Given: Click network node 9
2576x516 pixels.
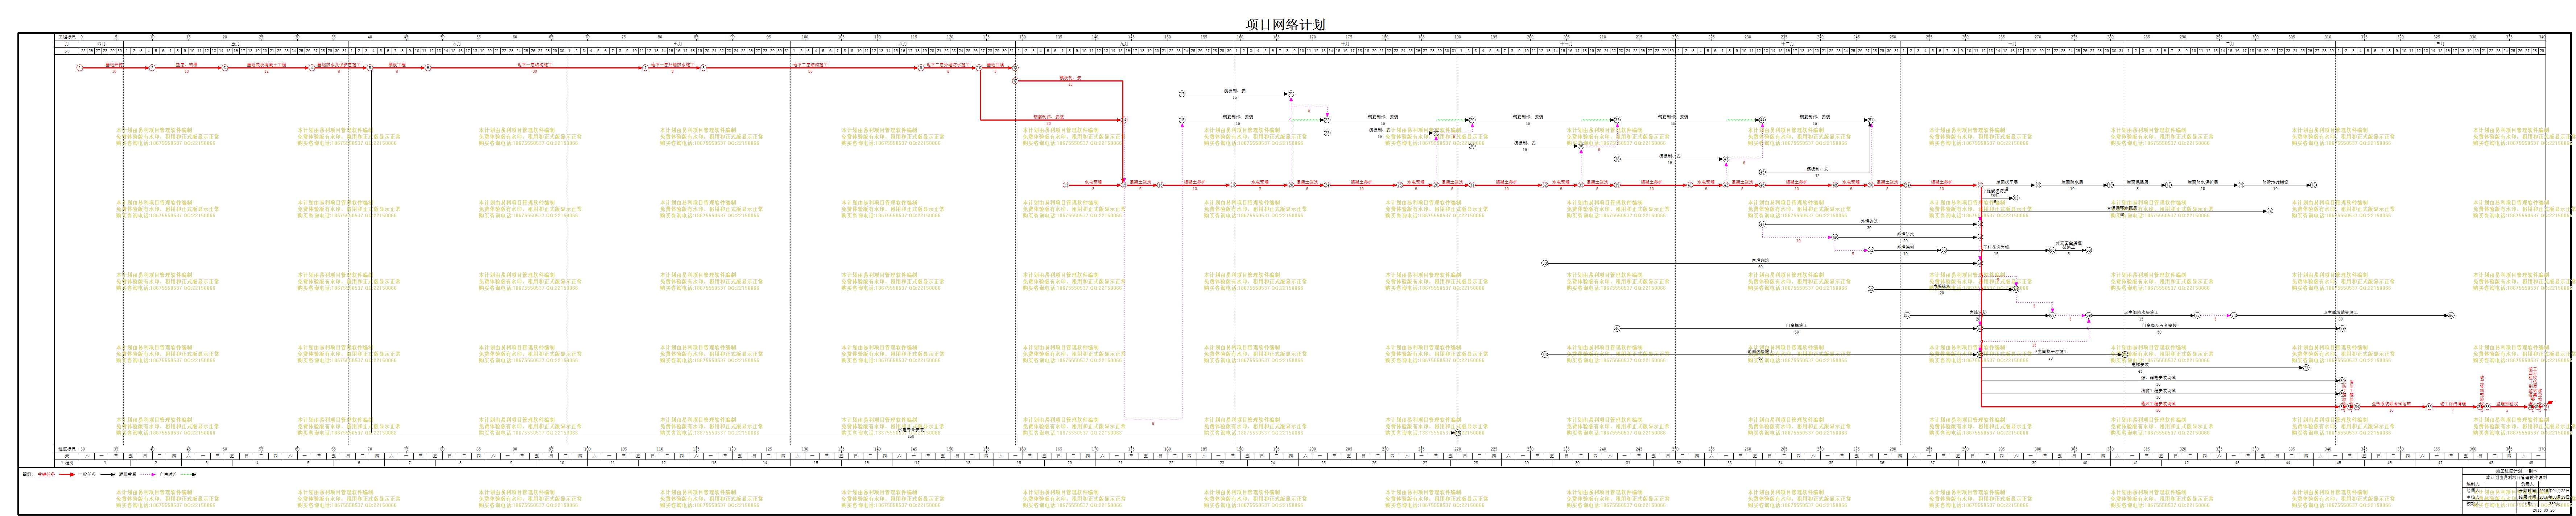Looking at the screenshot, I should point(921,68).
